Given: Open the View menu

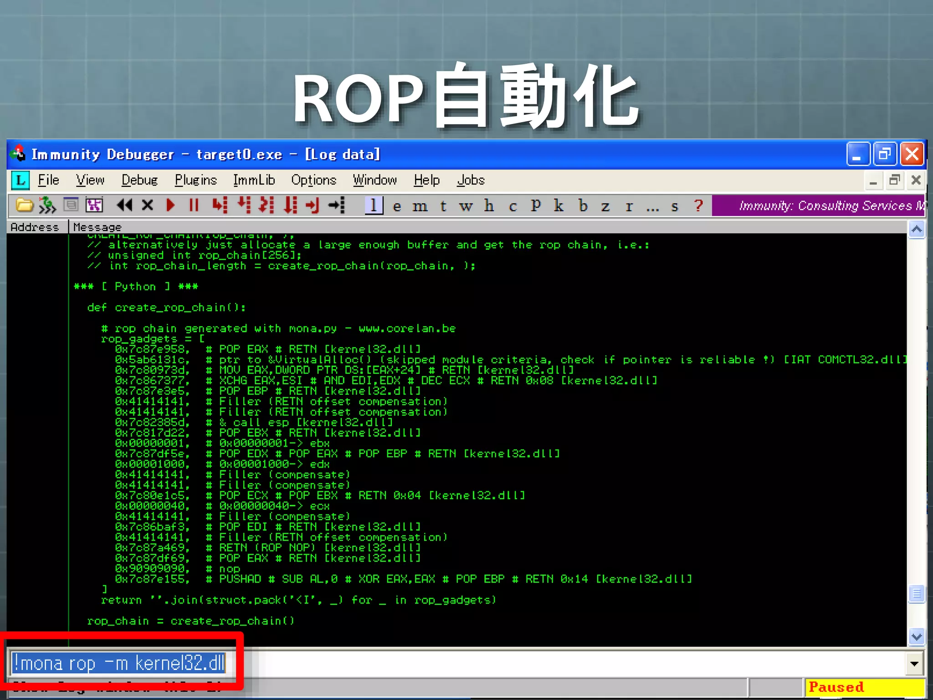Looking at the screenshot, I should (x=90, y=180).
